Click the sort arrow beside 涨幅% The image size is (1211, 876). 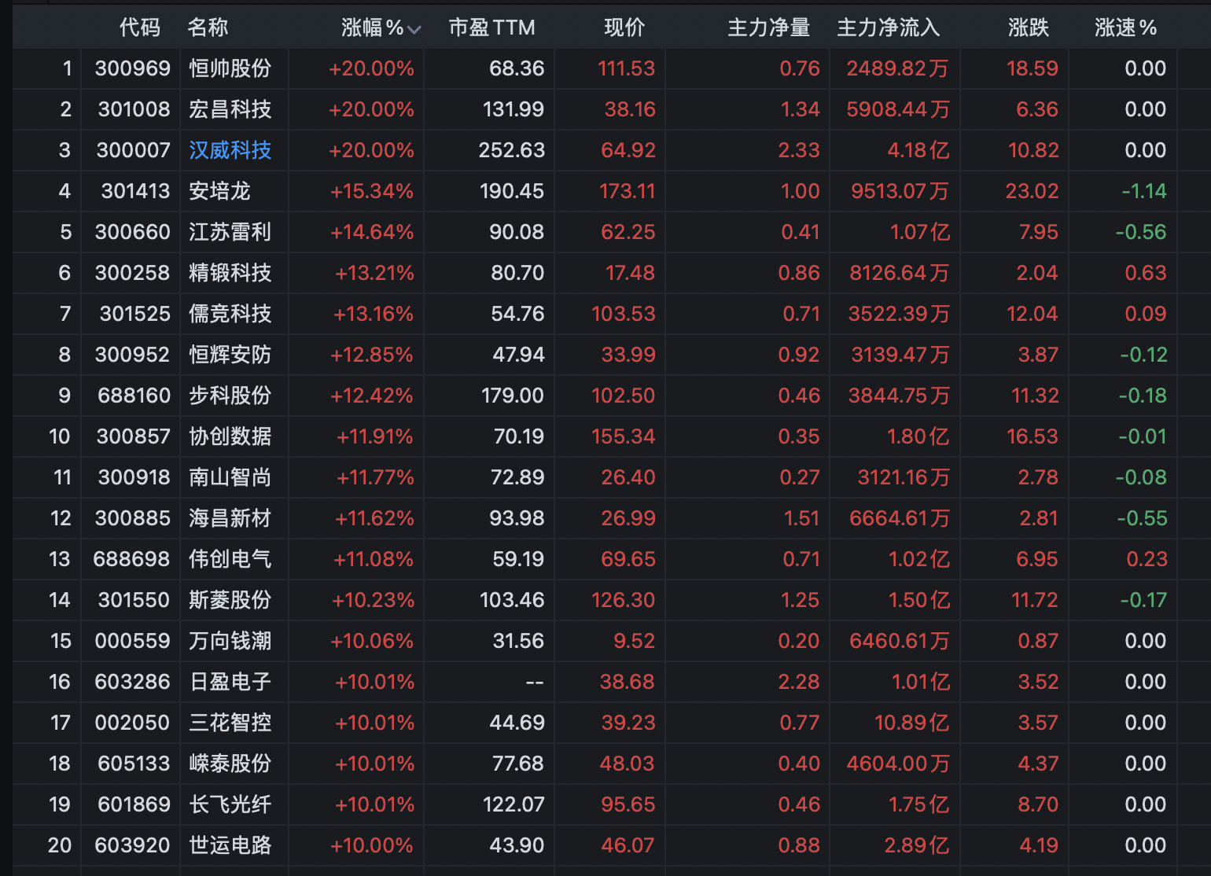tap(414, 30)
